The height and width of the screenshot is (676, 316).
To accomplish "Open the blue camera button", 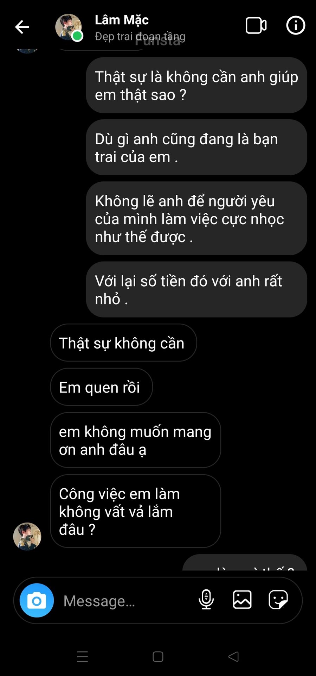I will pos(37,600).
